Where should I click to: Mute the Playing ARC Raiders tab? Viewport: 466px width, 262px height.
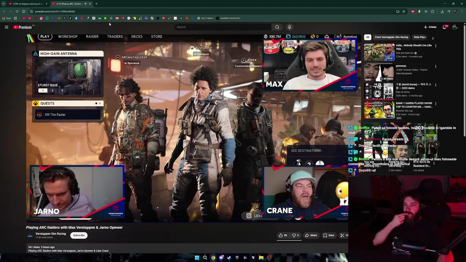(x=86, y=4)
